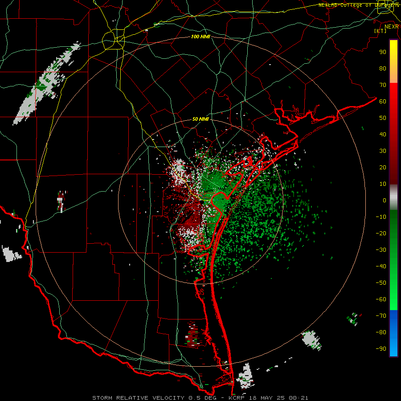Image resolution: width=401 pixels, height=401 pixels.
Task: Click the -90 value on the velocity scale
Action: [381, 348]
